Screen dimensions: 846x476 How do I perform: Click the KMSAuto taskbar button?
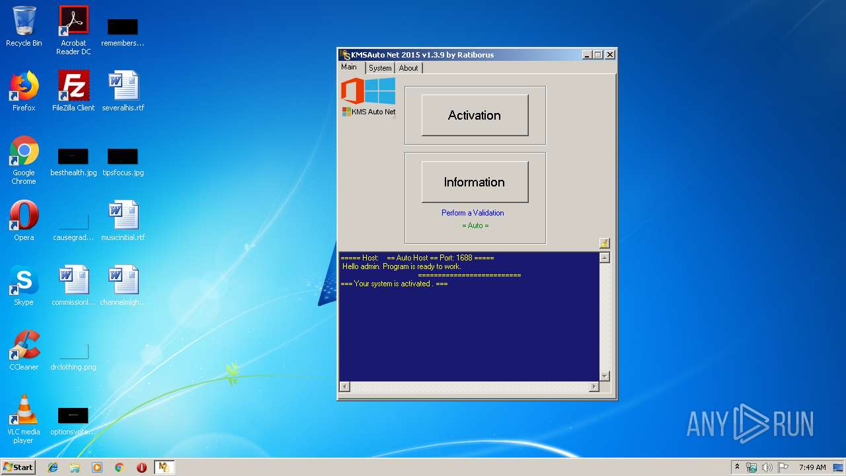(164, 467)
